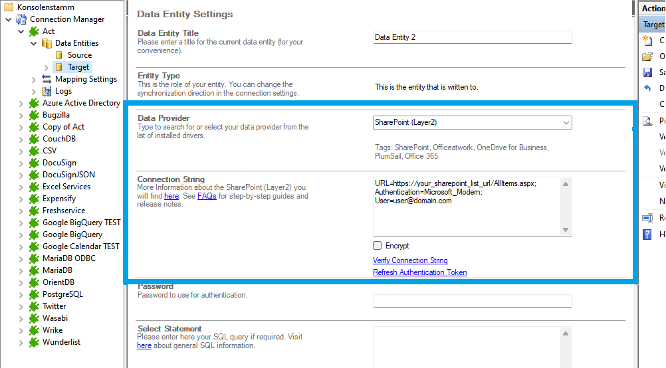Click the Source entity database icon
The height and width of the screenshot is (368, 666).
59,55
